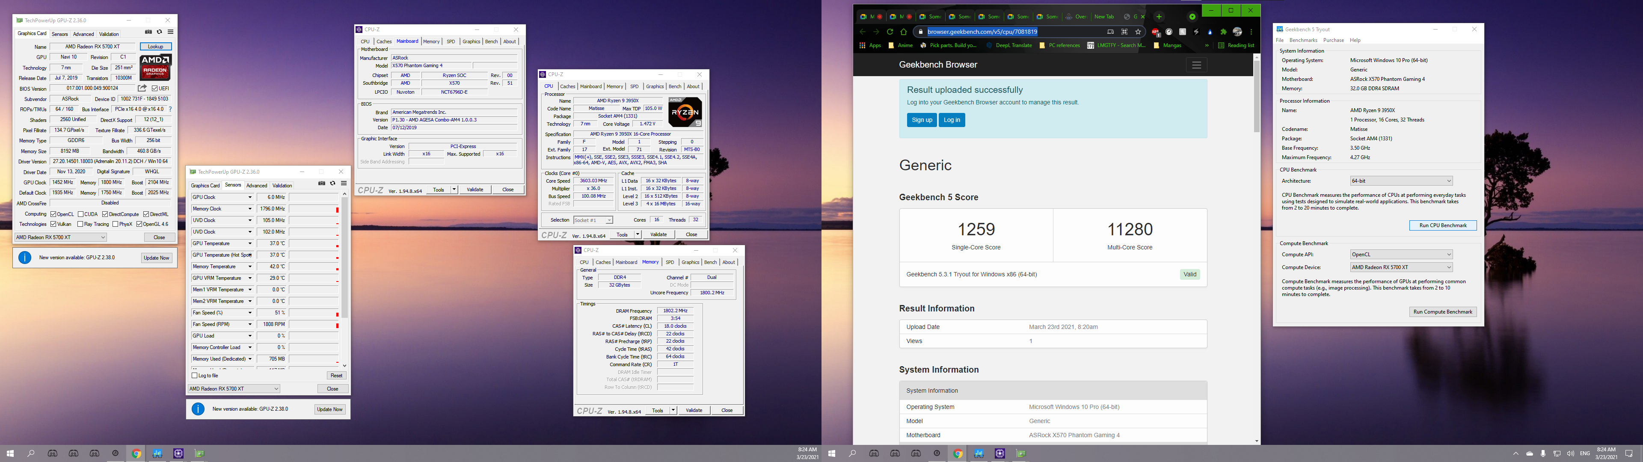Click Reset in GPU-Z Sensors window
This screenshot has width=1643, height=462.
pos(336,375)
